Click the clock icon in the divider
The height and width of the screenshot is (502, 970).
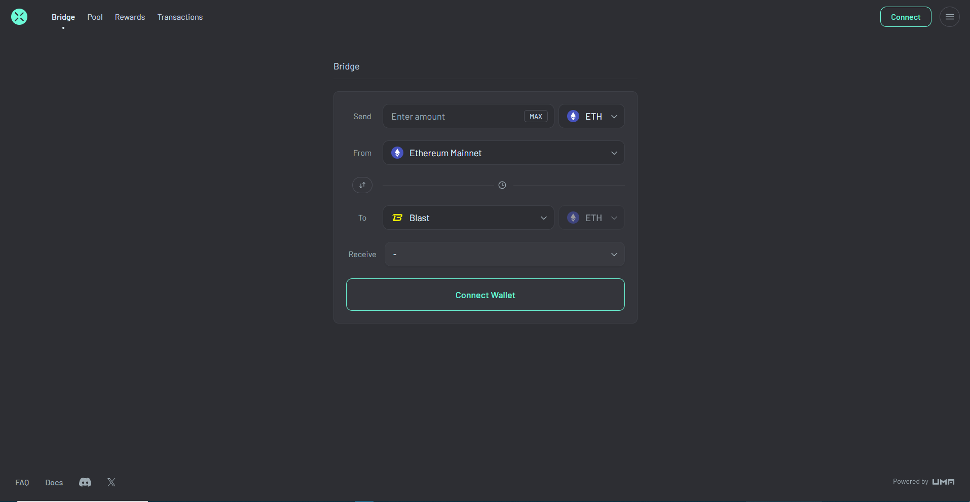point(502,185)
